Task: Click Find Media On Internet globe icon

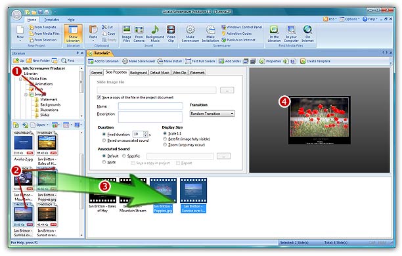Action: (307, 33)
